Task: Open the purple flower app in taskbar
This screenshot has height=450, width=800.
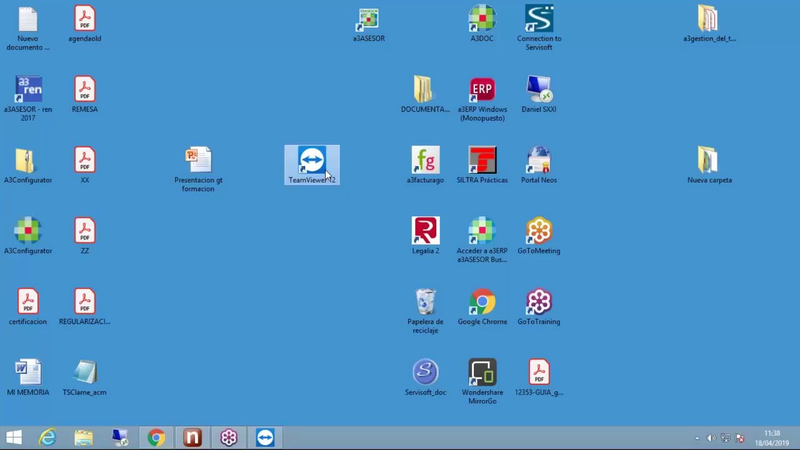Action: [229, 437]
